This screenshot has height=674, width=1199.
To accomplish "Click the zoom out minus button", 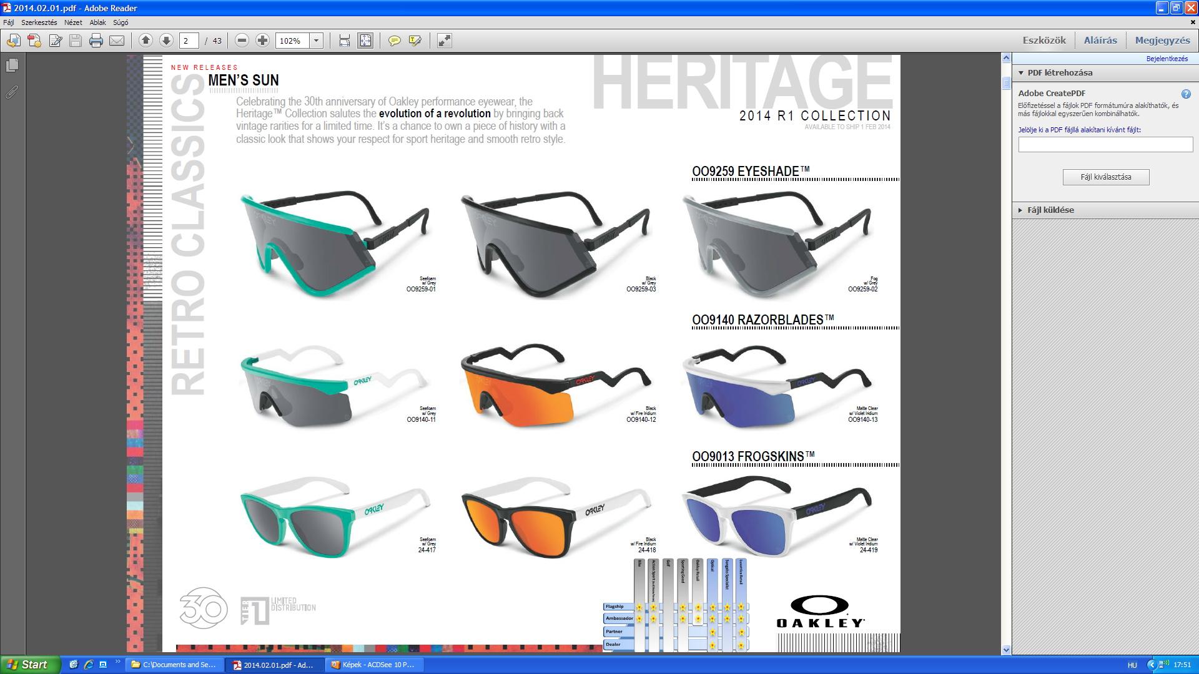I will [242, 41].
